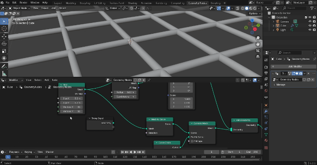Jump to the timeline start frame
Viewport: 317px width, 165px height.
click(122, 152)
